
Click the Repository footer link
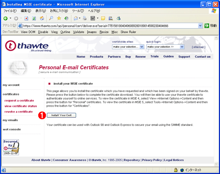point(132,160)
